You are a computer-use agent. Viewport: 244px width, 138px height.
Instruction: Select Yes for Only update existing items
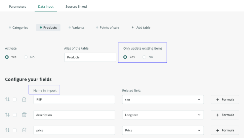click(x=125, y=57)
